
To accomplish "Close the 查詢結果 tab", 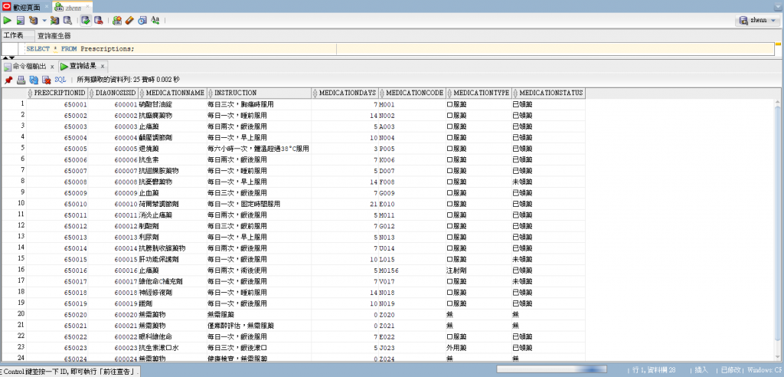I will click(x=103, y=66).
